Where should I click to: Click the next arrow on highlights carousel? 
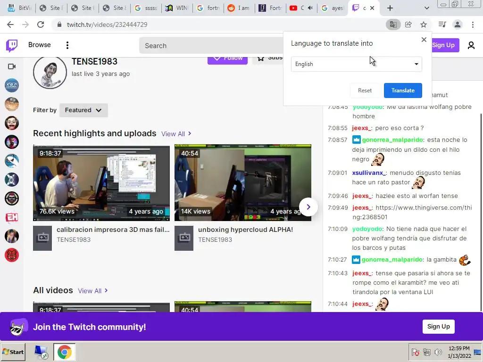[308, 207]
